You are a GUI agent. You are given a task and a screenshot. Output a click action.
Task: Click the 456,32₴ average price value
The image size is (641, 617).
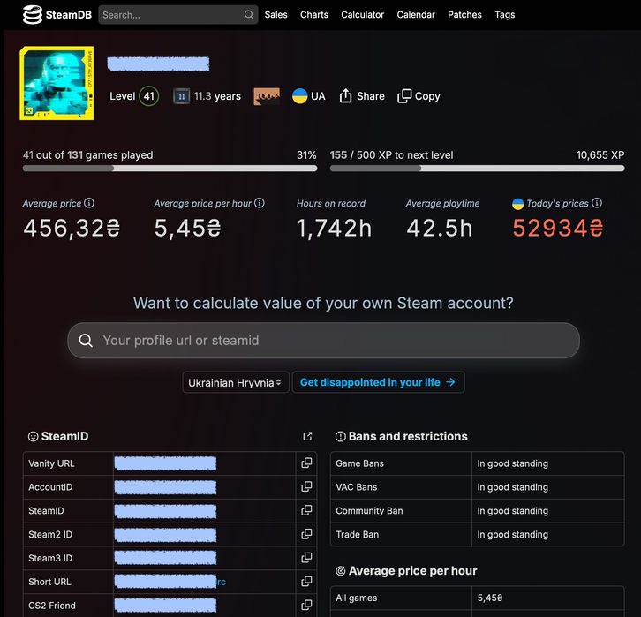pos(72,228)
